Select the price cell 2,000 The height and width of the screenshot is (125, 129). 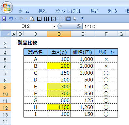pos(83,66)
